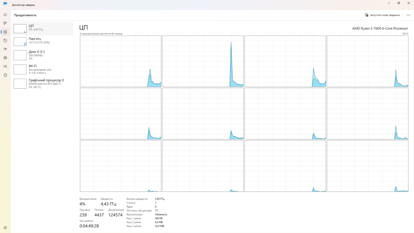Close the Task Manager window
Viewport: 414px width, 233px height.
click(x=409, y=3)
